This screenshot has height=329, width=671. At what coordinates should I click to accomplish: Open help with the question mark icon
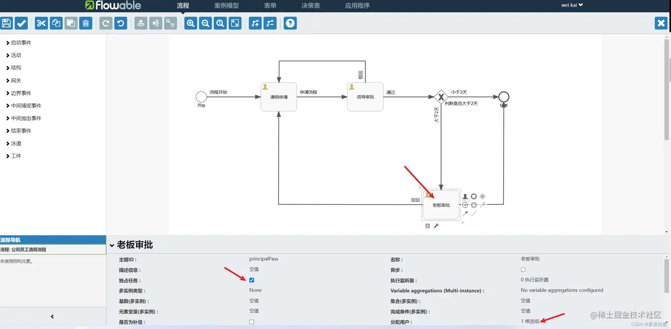click(x=290, y=23)
